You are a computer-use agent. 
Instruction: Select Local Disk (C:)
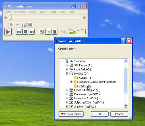(x=82, y=70)
